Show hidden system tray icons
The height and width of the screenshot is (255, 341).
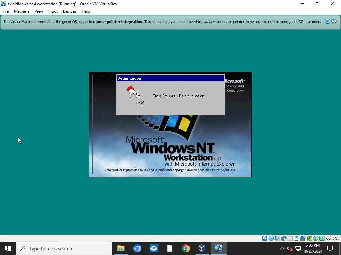click(282, 248)
